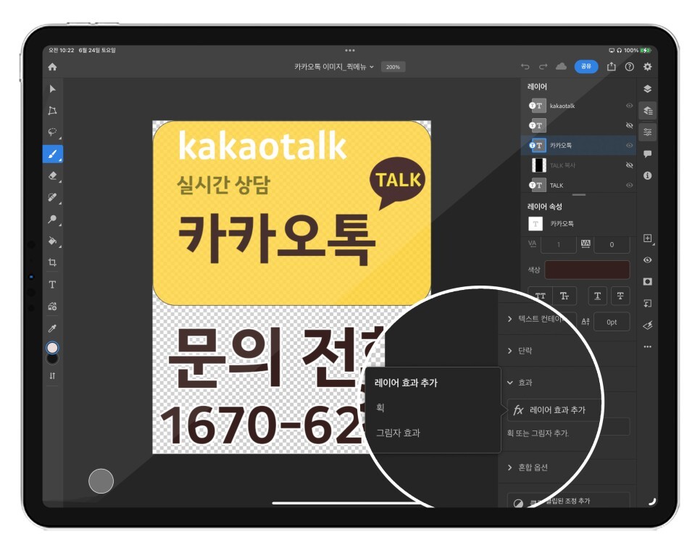Show the hidden TALK 복사 layer

pos(629,165)
